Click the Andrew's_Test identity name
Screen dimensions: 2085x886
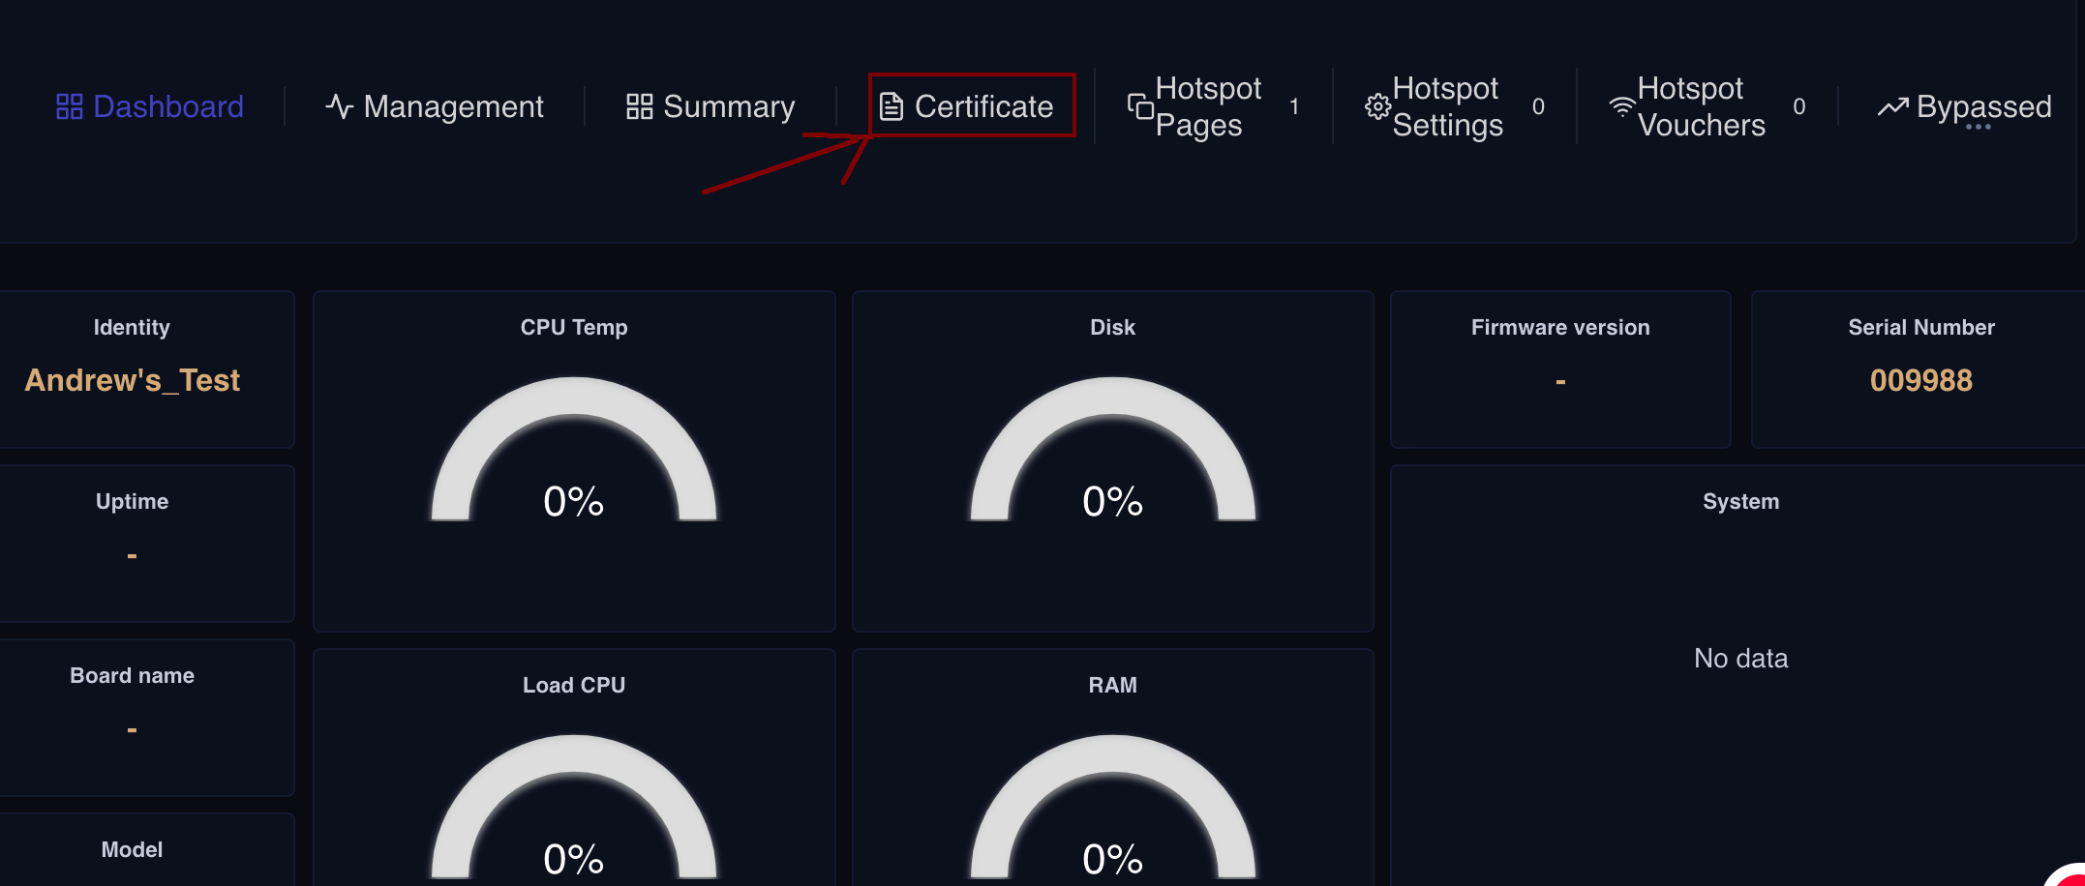132,380
